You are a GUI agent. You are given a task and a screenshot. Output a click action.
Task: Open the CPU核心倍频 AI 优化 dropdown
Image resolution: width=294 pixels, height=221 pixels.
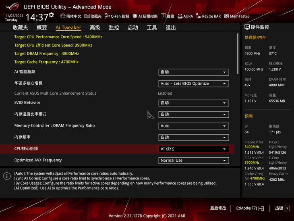[194, 149]
